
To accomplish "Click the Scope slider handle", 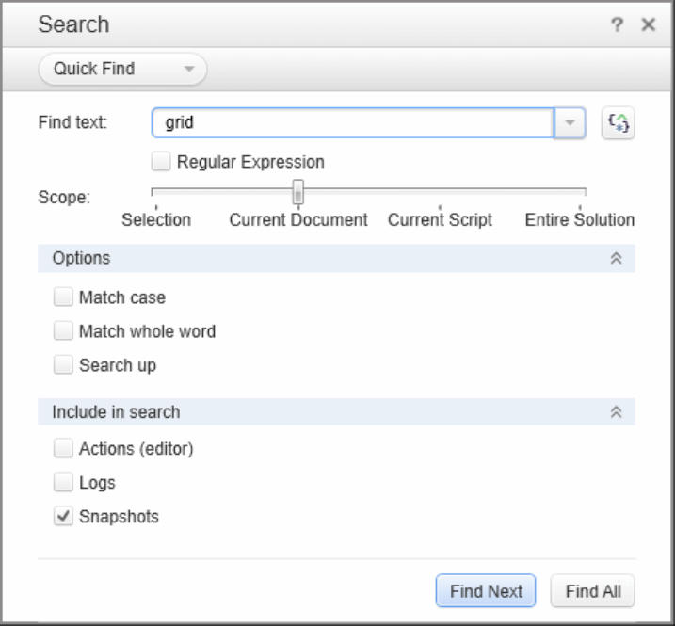I will pos(297,192).
